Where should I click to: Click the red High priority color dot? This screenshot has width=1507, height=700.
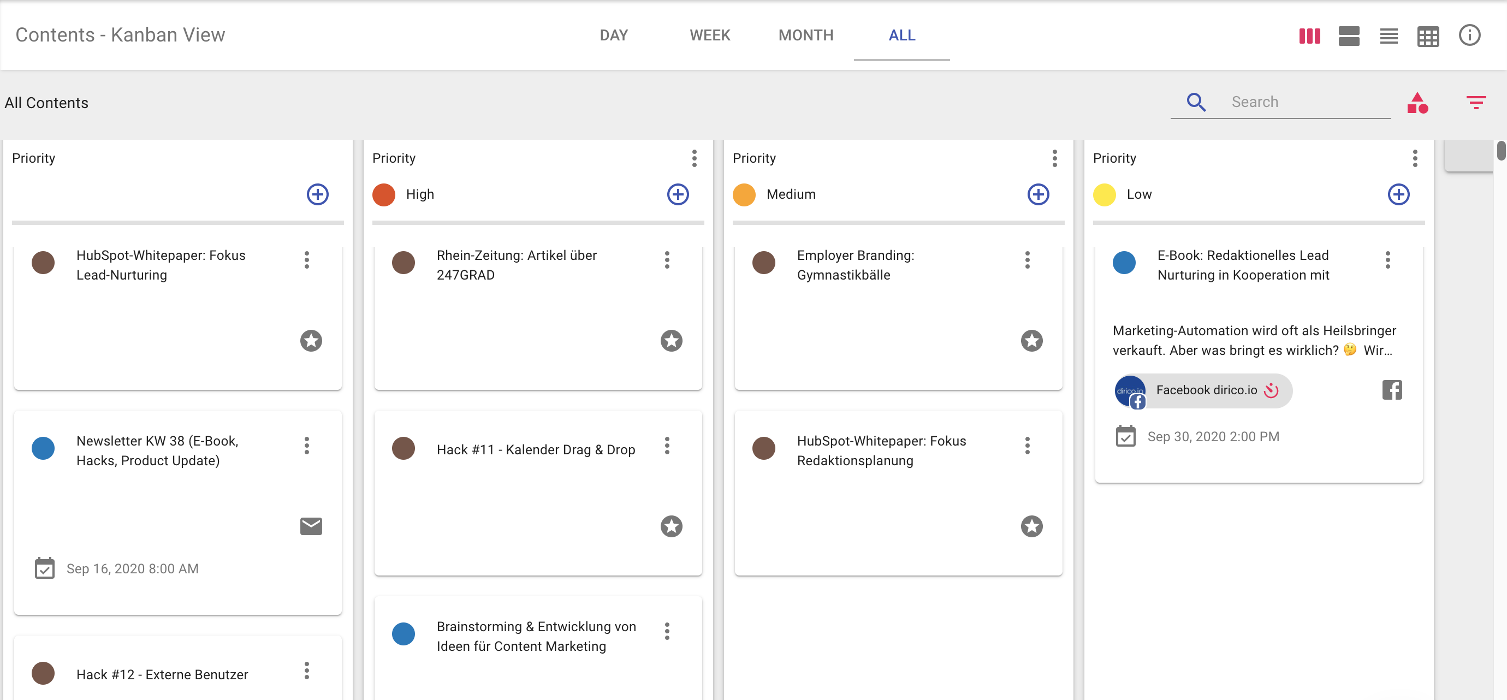click(x=384, y=194)
